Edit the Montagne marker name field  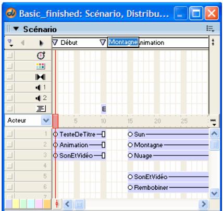[x=123, y=42]
